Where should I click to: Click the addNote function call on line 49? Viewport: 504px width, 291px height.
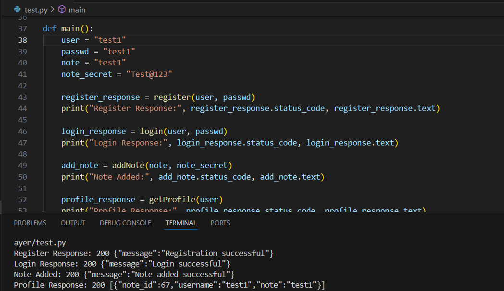point(128,166)
